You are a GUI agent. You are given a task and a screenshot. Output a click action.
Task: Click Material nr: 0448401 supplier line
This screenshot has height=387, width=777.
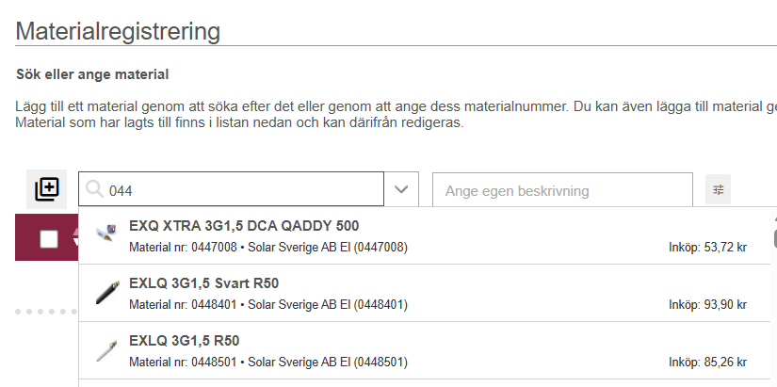267,305
